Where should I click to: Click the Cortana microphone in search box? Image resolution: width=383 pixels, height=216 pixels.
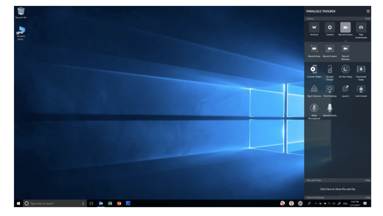pyautogui.click(x=83, y=203)
